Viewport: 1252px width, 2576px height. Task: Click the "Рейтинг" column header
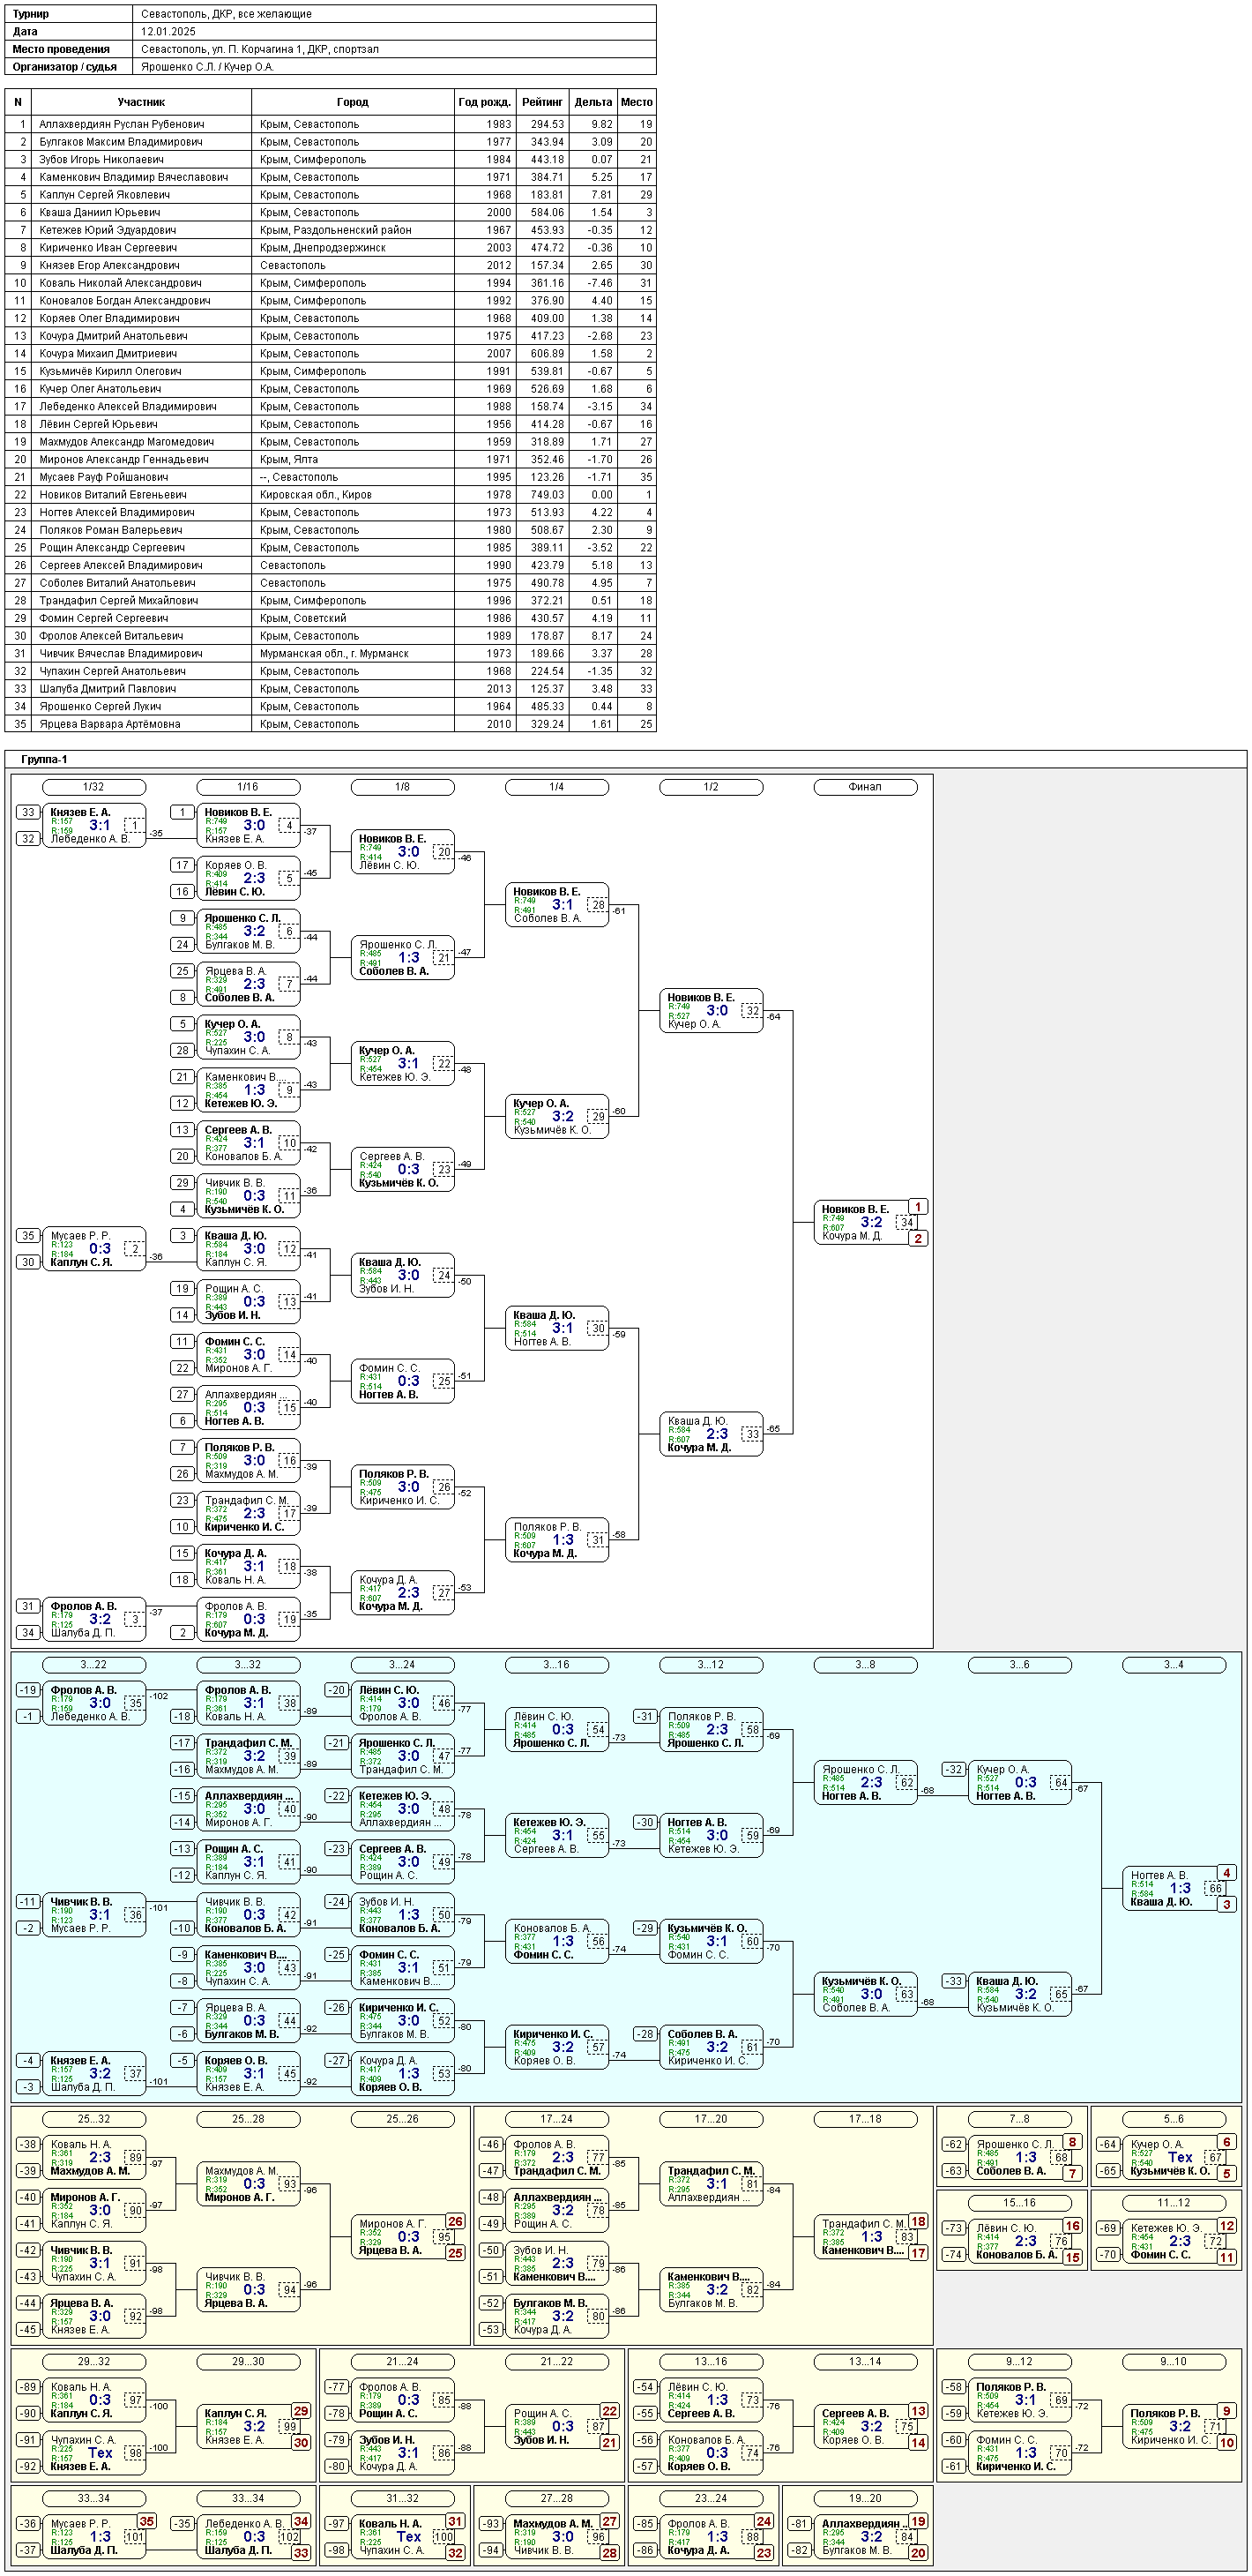pos(541,102)
